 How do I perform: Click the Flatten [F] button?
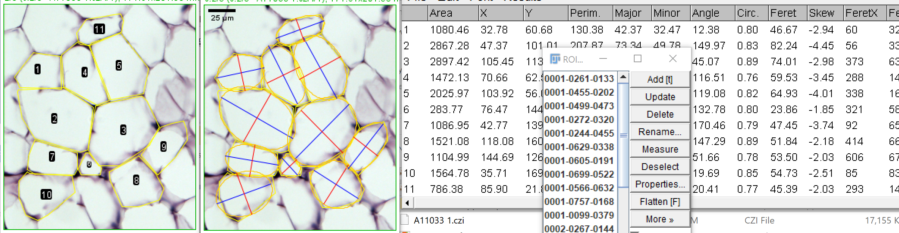[x=660, y=202]
